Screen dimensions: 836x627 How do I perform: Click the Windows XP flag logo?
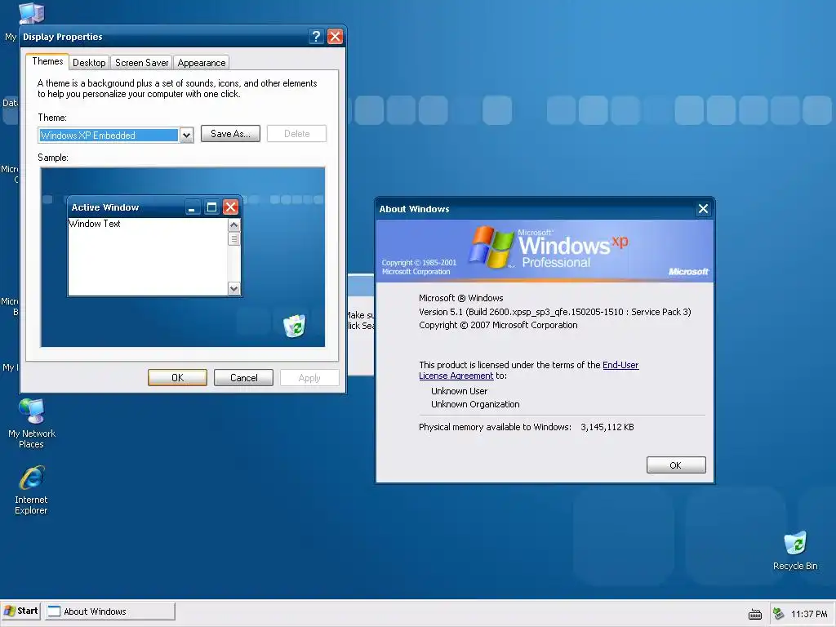click(x=491, y=247)
